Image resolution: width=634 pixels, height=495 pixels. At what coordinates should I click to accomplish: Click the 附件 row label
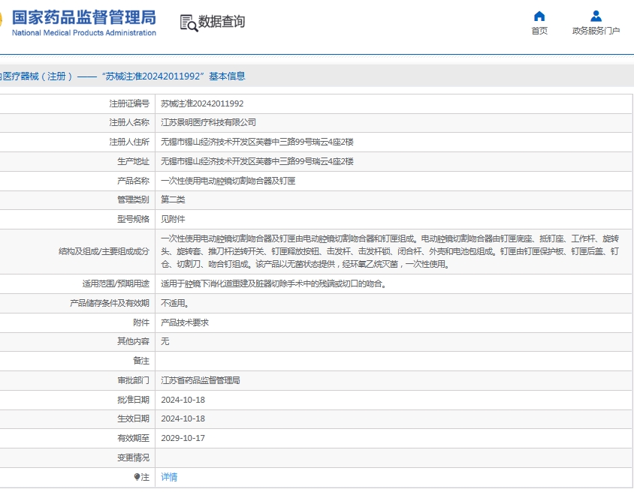point(141,322)
